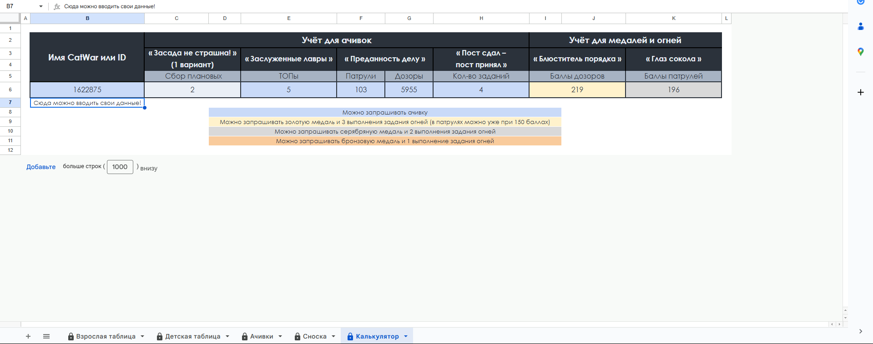Viewport: 873px width, 344px height.
Task: Click the plus icon to get add-ons
Action: point(860,92)
